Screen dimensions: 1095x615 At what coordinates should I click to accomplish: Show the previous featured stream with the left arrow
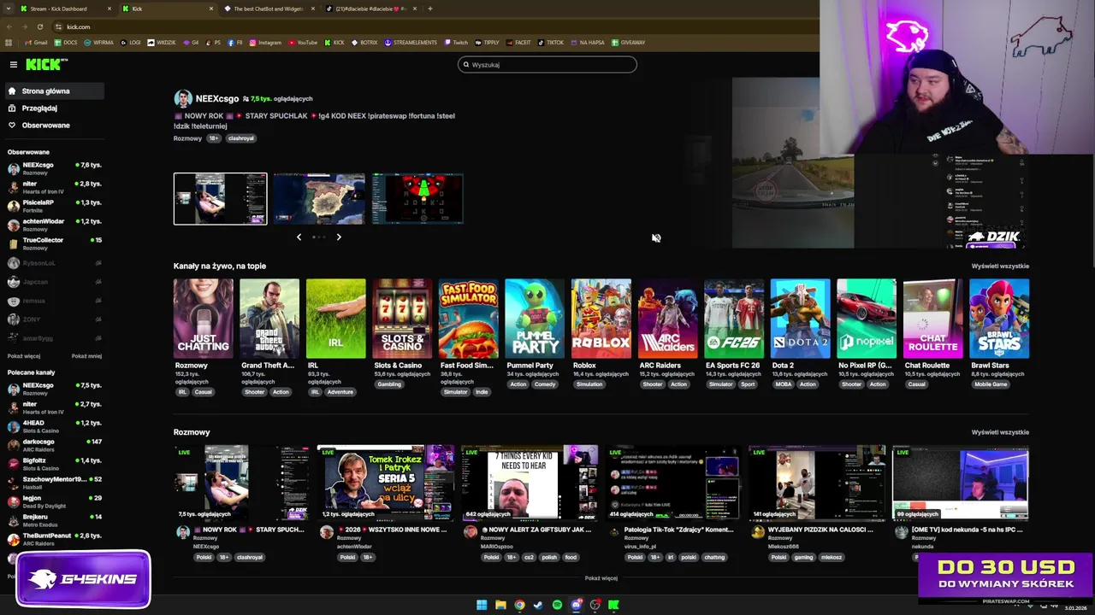pos(299,237)
